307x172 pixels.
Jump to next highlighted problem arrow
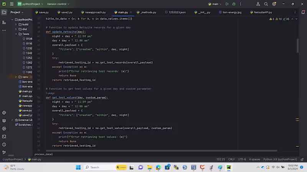[296, 19]
